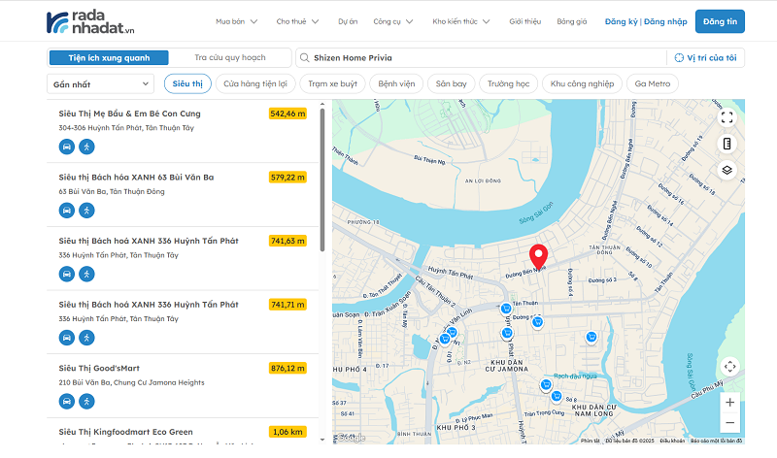Zoom in on the map

(730, 403)
